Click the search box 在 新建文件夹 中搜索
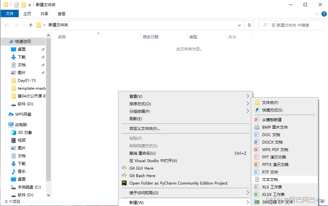This screenshot has width=328, height=206. [x=291, y=25]
